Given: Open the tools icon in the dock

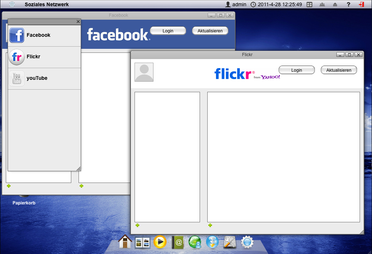Looking at the screenshot, I should pos(230,242).
